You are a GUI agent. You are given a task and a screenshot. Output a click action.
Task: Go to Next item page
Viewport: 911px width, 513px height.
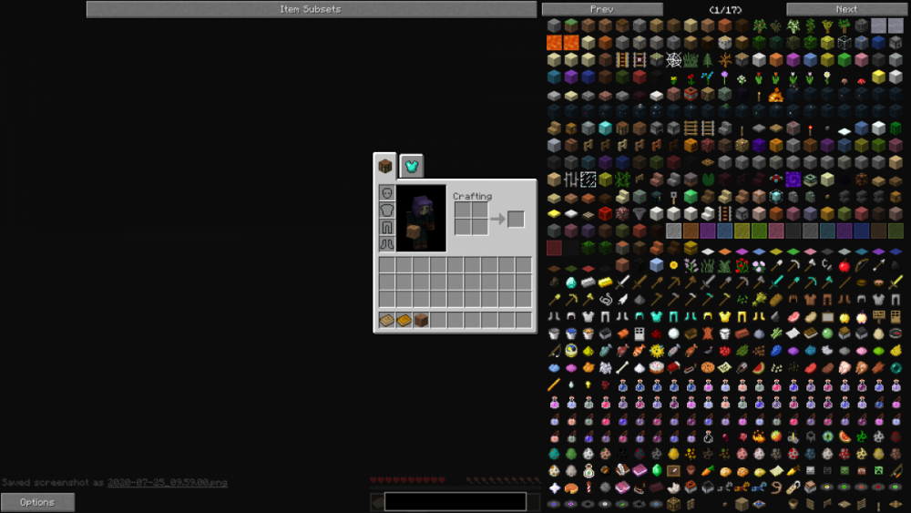(845, 9)
